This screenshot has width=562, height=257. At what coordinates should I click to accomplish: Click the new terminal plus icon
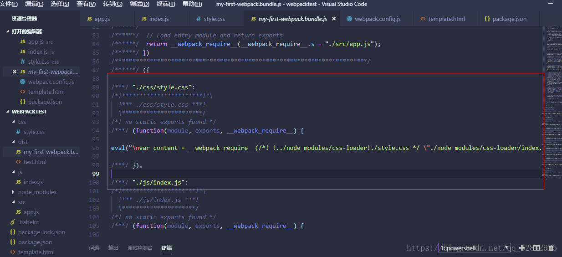[522, 248]
